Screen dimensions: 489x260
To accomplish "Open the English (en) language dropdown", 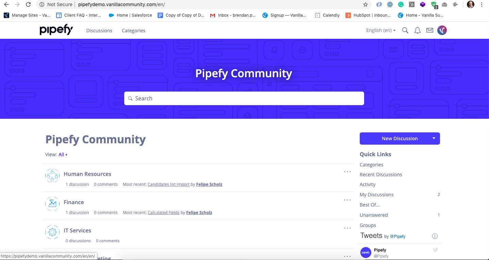I will [x=381, y=30].
